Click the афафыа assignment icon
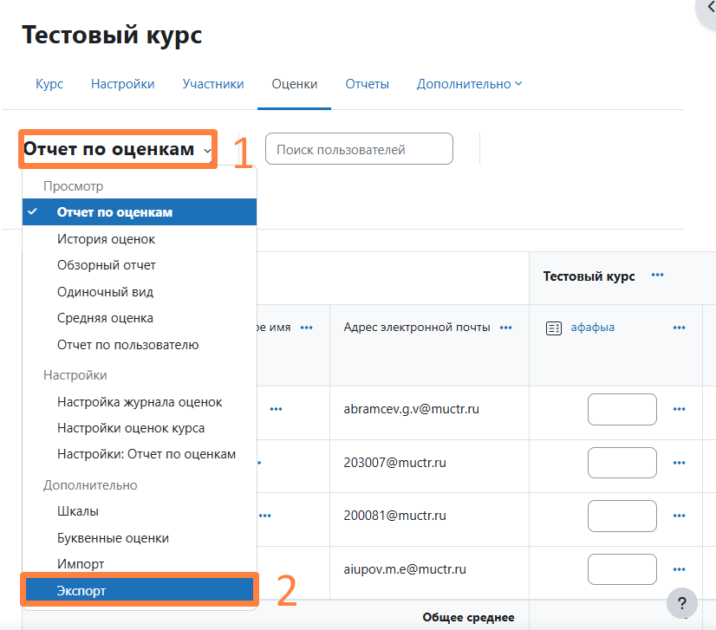 tap(553, 328)
